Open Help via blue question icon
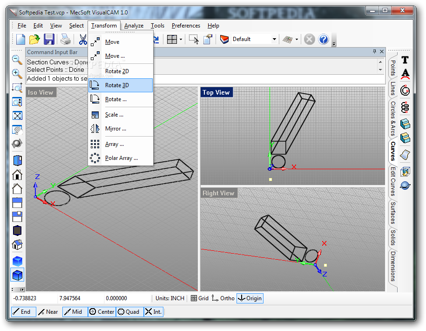The image size is (426, 331). (x=324, y=40)
